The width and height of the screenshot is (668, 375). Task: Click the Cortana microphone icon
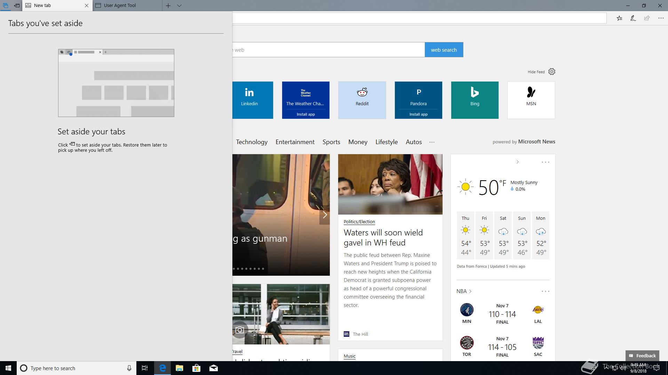coord(129,368)
